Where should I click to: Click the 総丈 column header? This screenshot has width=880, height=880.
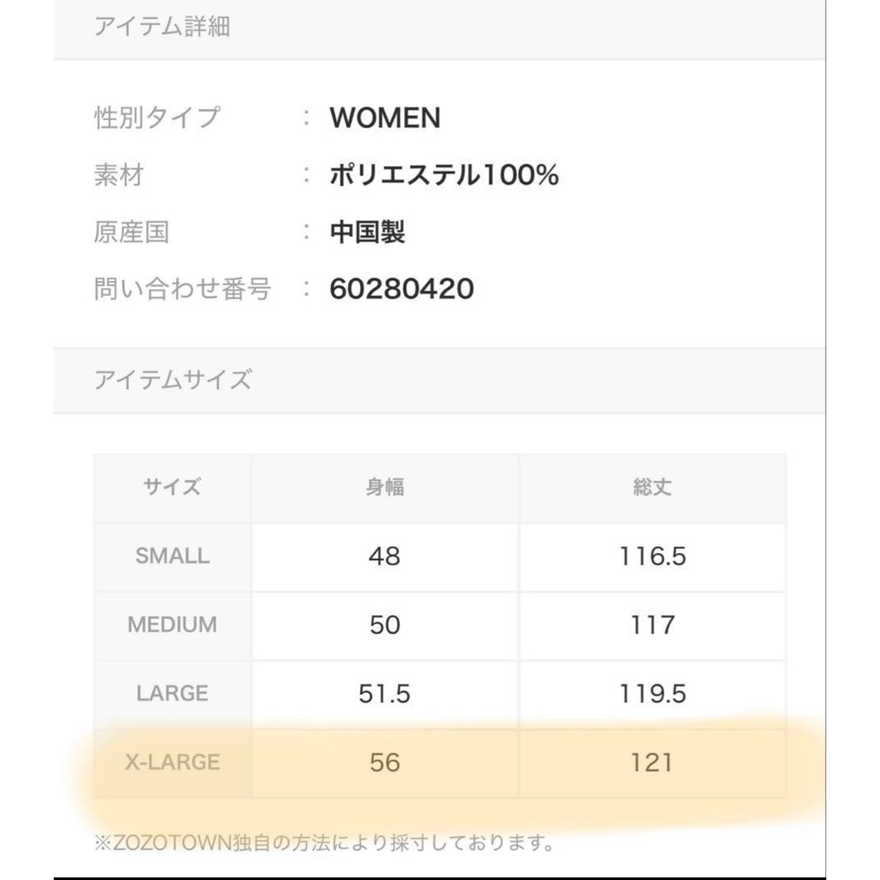click(x=653, y=486)
